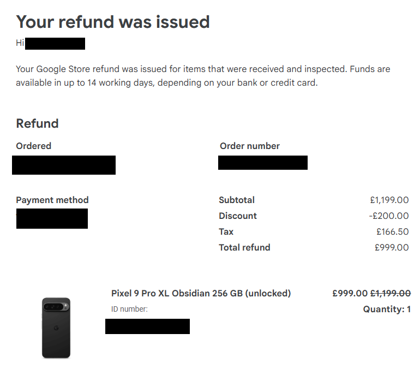The height and width of the screenshot is (375, 420).
Task: Click the Payment method label
Action: pos(52,200)
